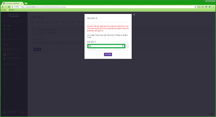Open a new browser tab

click(26, 3)
